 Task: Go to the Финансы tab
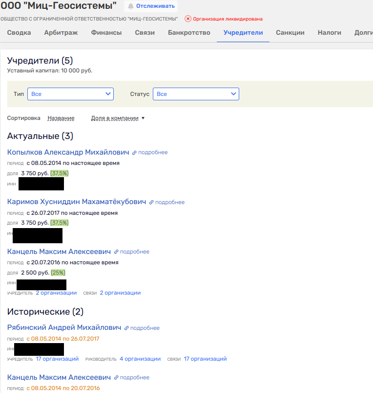tap(106, 33)
